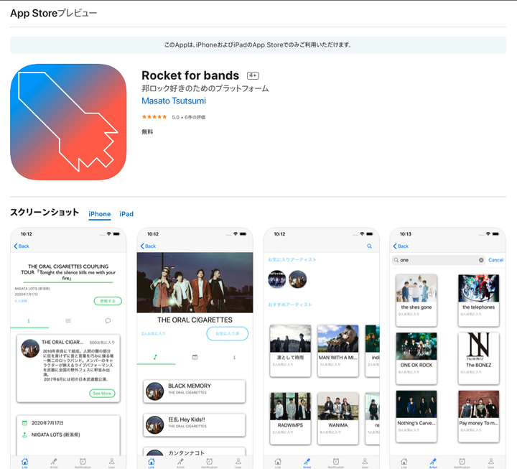
Task: Click the five-star rating display
Action: (154, 117)
